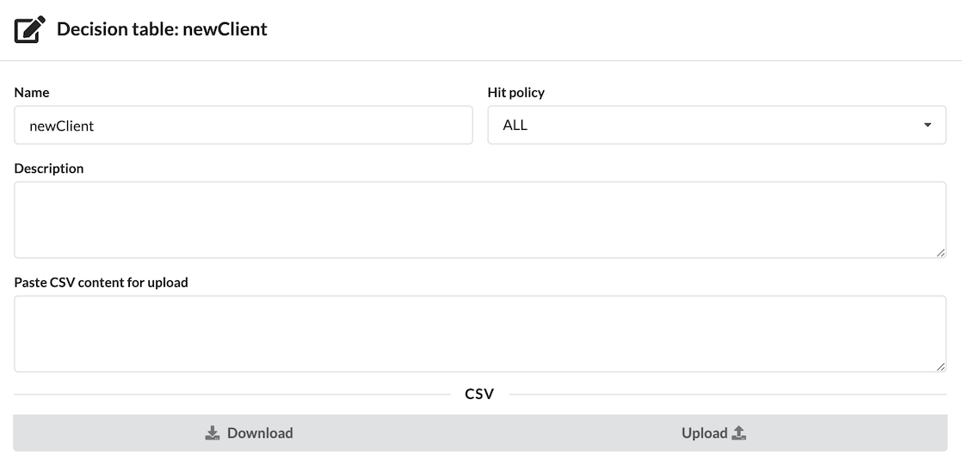The image size is (962, 466).
Task: Click the edit pencil icon in header
Action: 30,29
